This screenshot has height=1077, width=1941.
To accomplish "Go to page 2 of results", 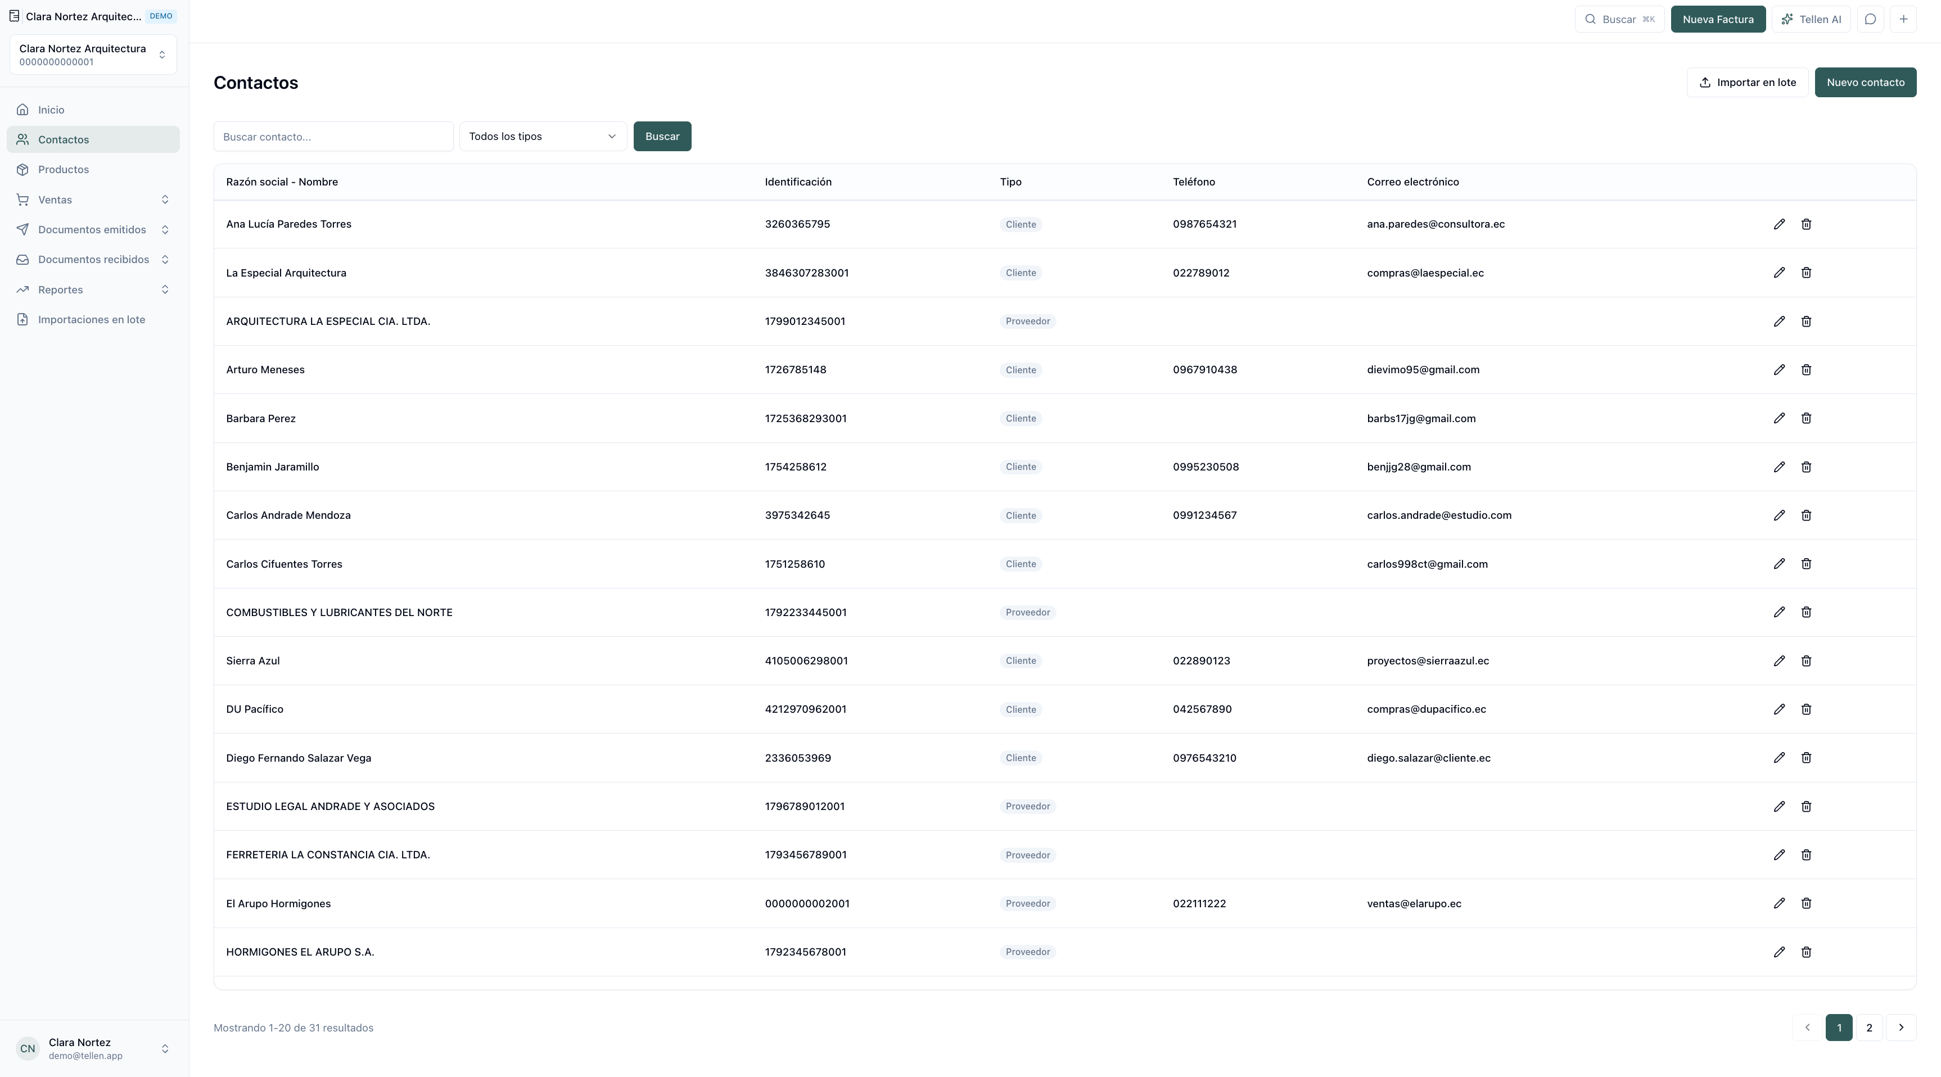I will [x=1868, y=1028].
